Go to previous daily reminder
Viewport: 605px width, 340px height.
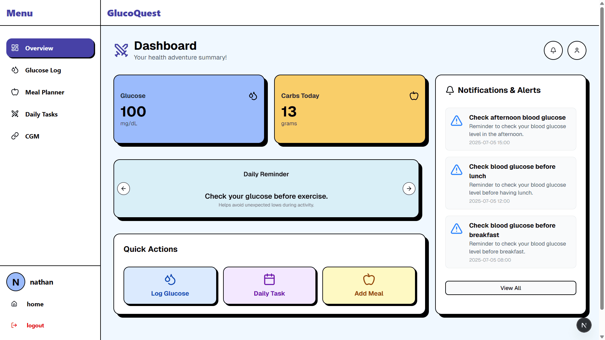pos(124,189)
